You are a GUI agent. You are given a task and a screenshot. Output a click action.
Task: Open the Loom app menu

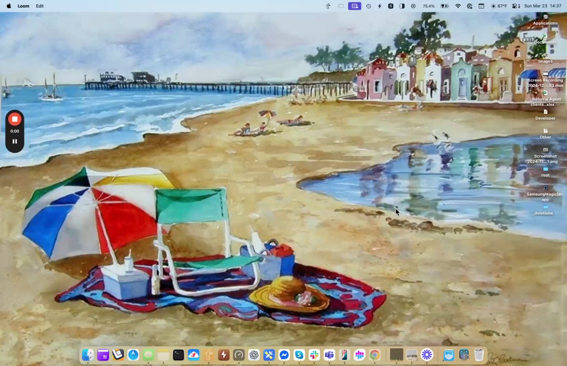[x=23, y=6]
